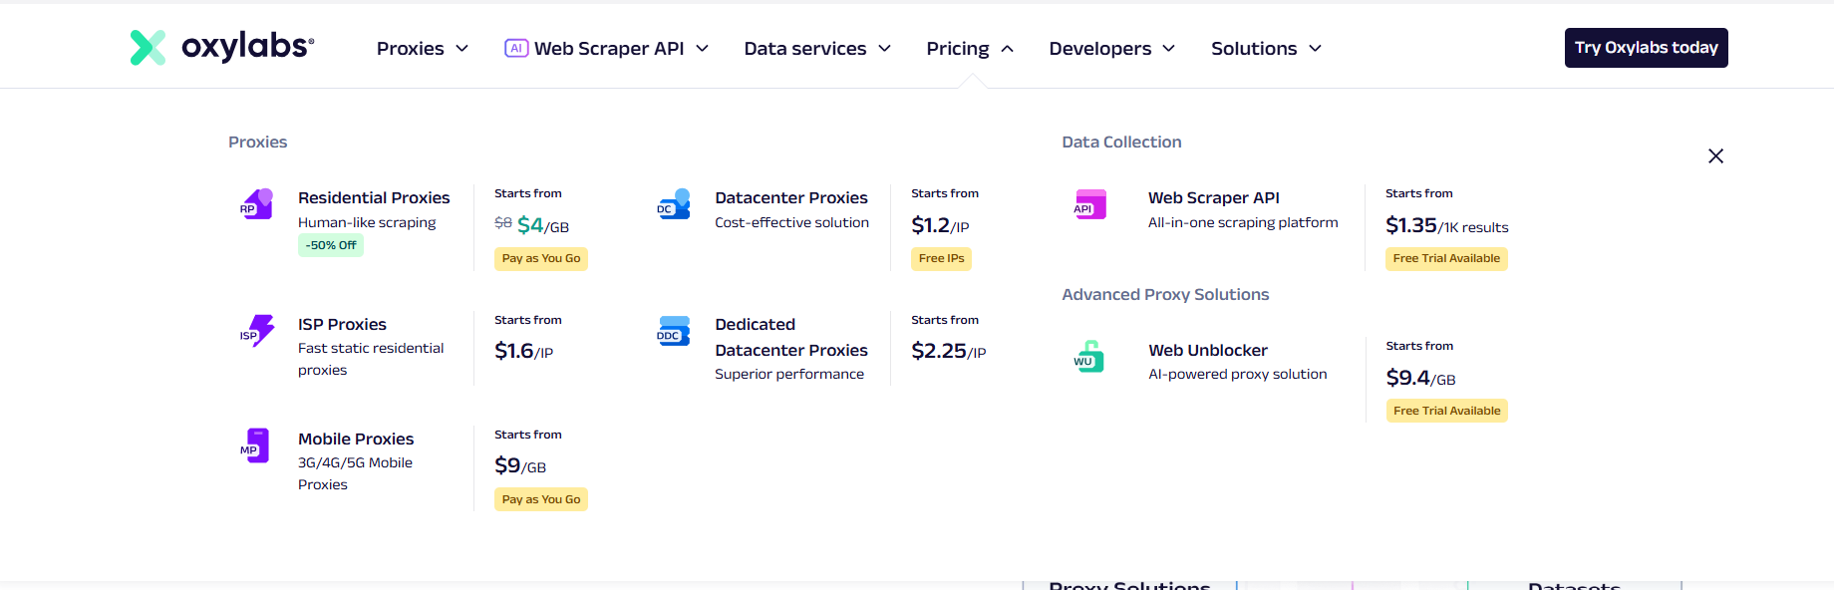Image resolution: width=1834 pixels, height=590 pixels.
Task: Click the $4/GB residential price
Action: pos(543,225)
